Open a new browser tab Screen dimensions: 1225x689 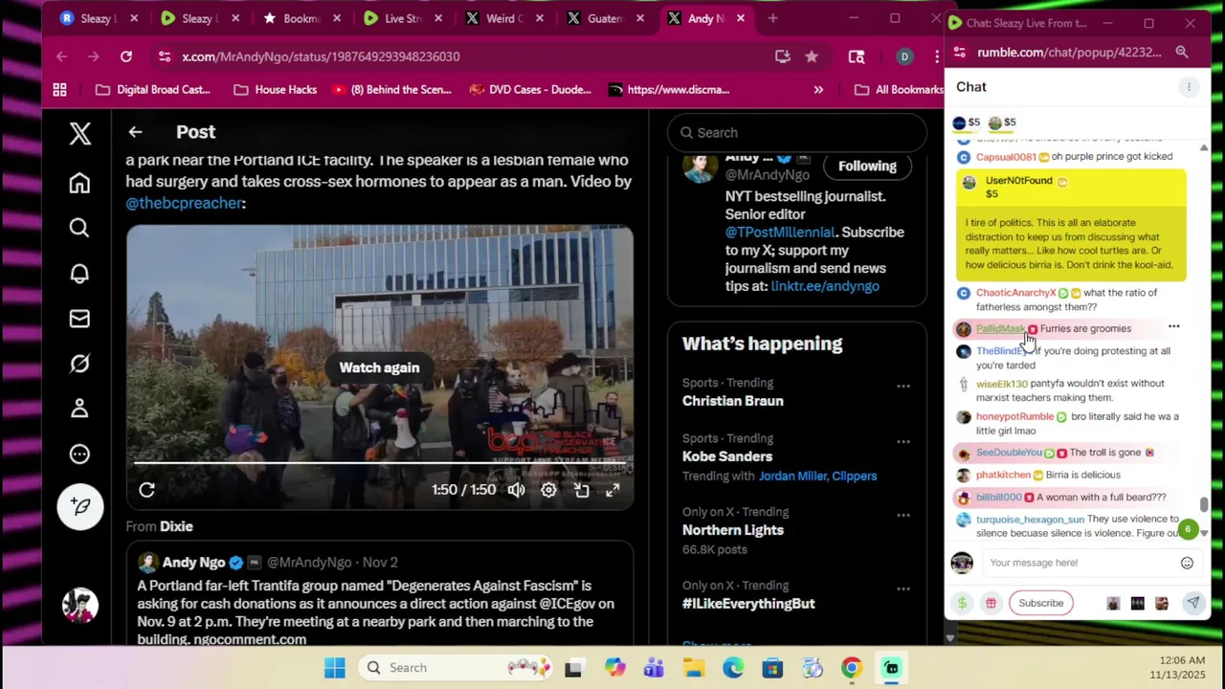point(772,18)
